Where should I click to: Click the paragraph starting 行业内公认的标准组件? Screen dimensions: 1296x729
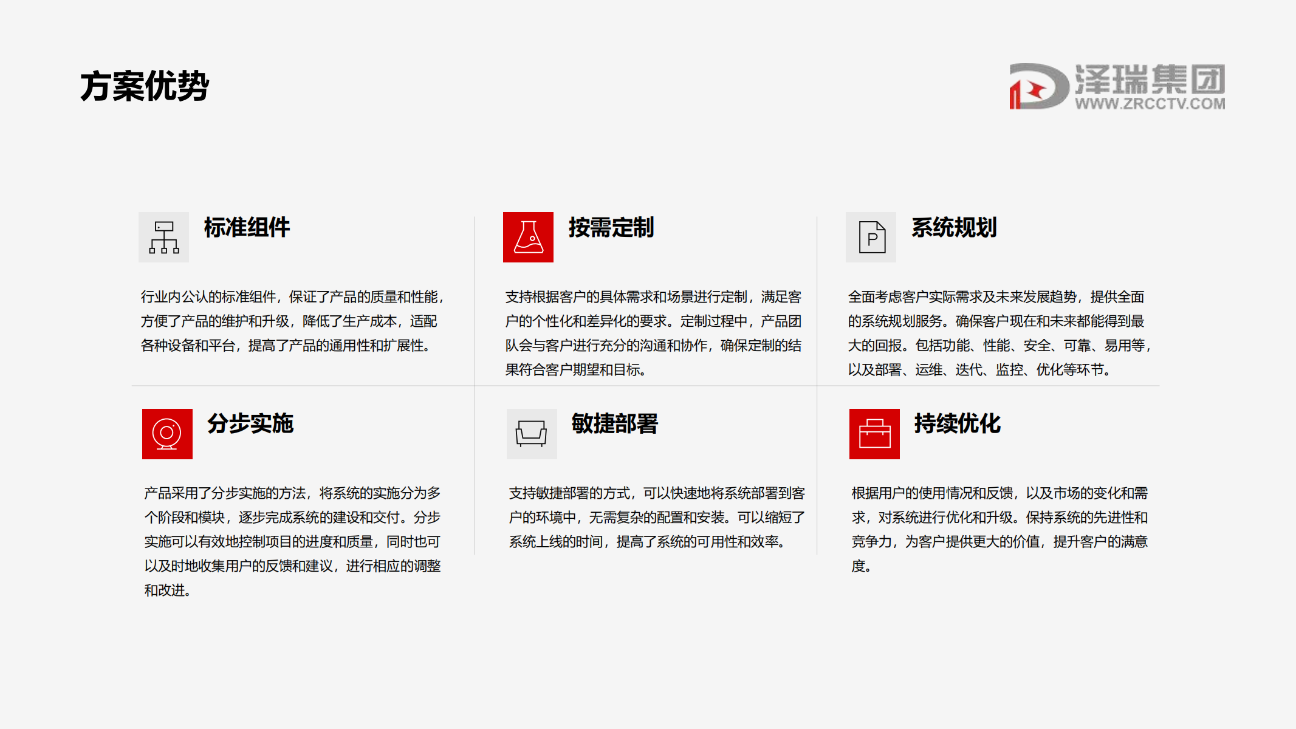pyautogui.click(x=292, y=321)
